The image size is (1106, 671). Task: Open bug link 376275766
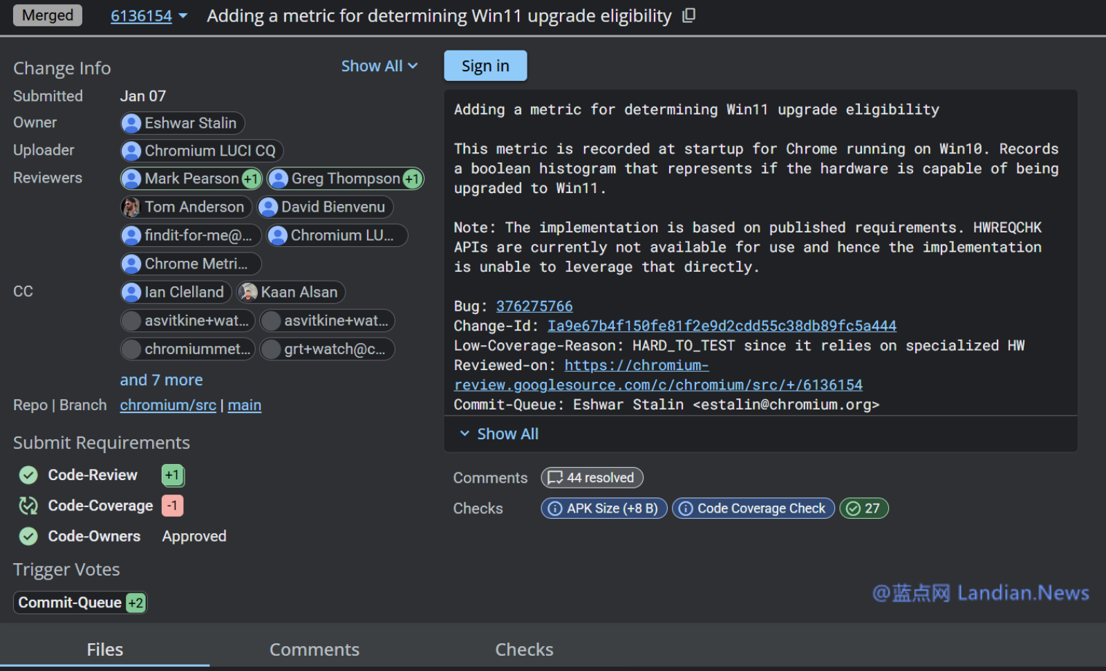click(534, 306)
